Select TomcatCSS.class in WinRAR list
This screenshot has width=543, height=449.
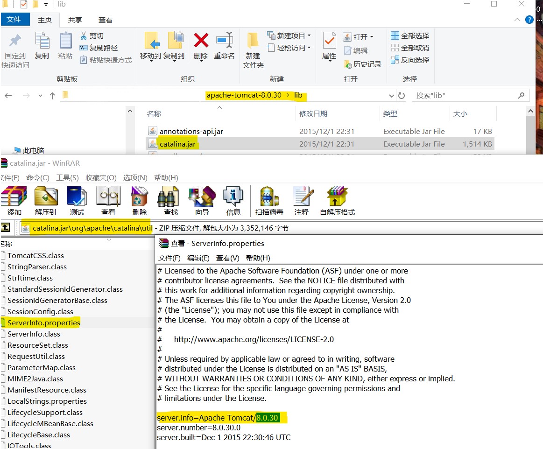(x=35, y=255)
